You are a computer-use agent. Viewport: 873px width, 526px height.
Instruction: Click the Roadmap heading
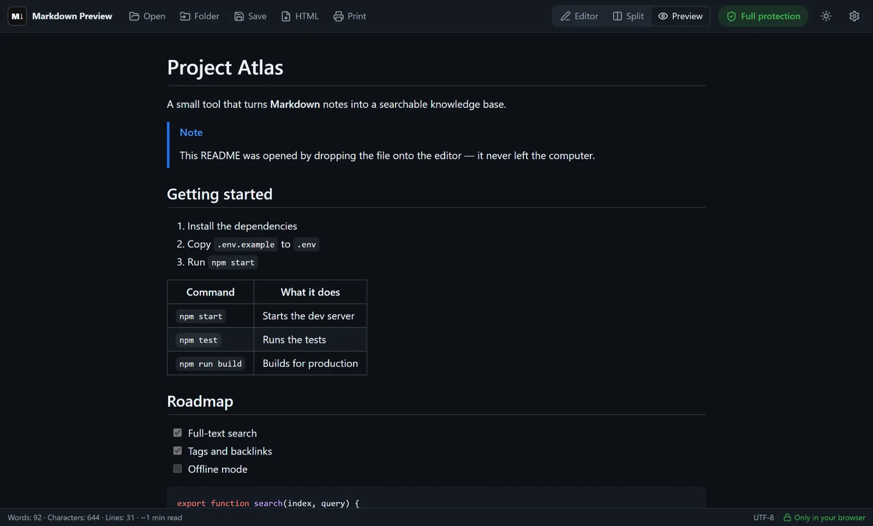point(200,401)
